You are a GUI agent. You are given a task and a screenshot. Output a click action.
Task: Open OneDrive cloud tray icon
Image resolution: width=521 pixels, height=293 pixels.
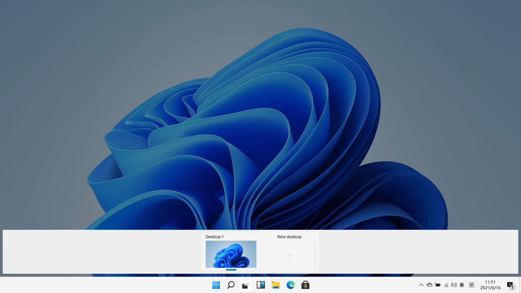(430, 285)
